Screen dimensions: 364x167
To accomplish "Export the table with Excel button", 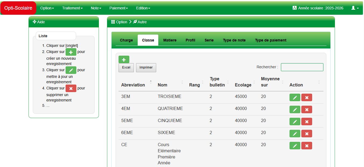I will pyautogui.click(x=126, y=68).
